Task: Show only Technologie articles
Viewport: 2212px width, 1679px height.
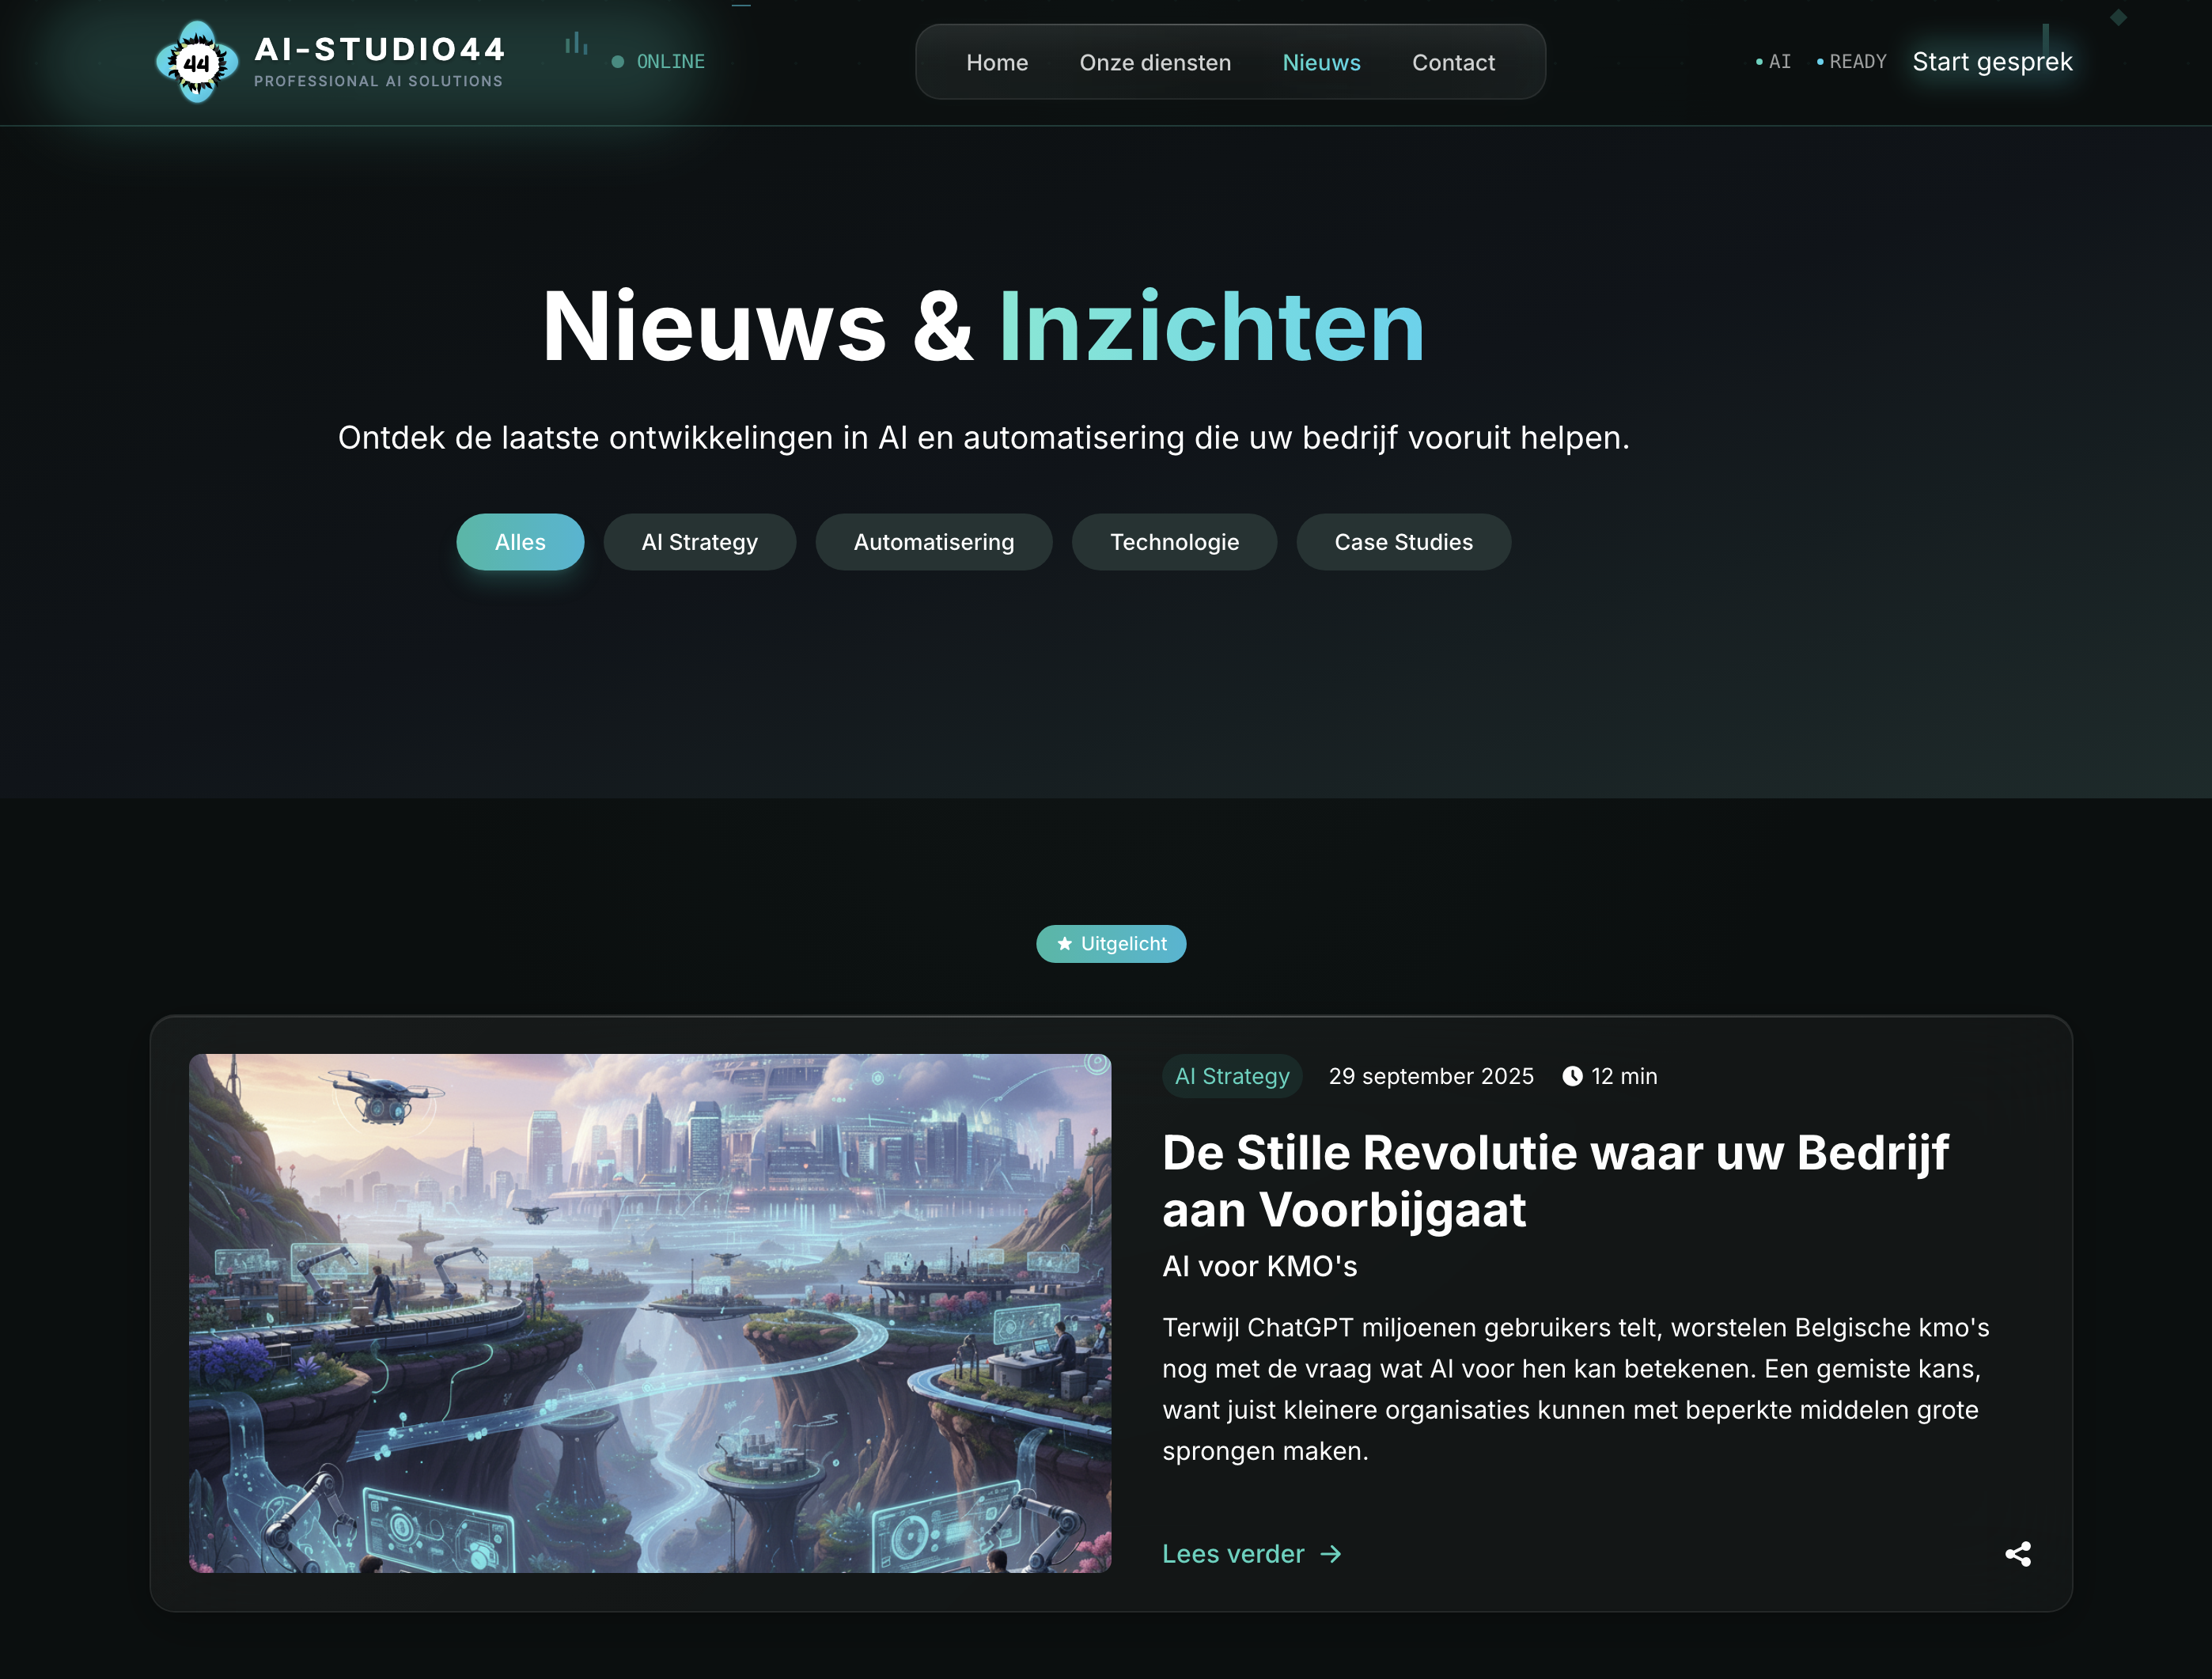Action: [x=1174, y=542]
